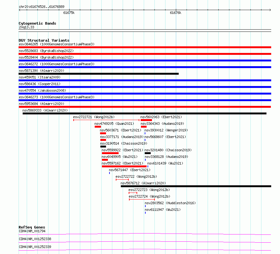Click nsv586436 Cooper2011 label

[x=40, y=84]
